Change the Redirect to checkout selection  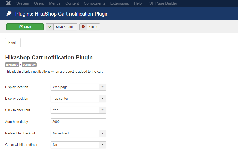click(78, 133)
